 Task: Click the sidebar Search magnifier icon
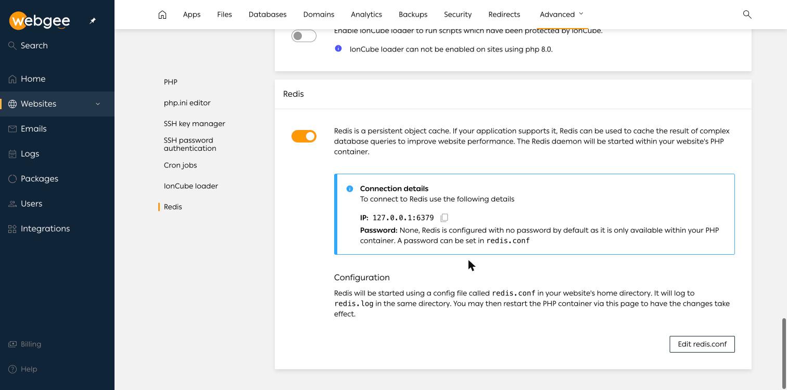[12, 46]
